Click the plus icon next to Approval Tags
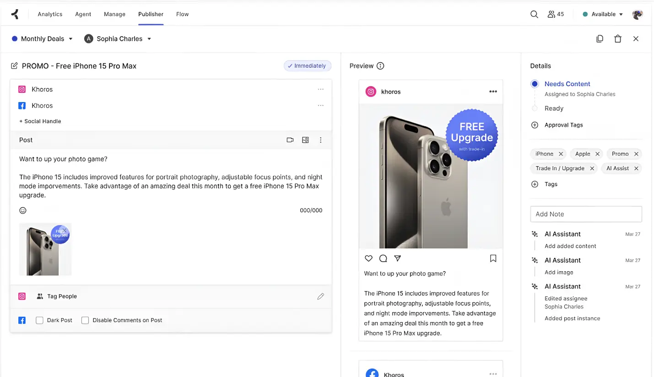This screenshot has width=654, height=377. (x=535, y=125)
